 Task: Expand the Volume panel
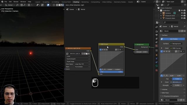coord(165,90)
